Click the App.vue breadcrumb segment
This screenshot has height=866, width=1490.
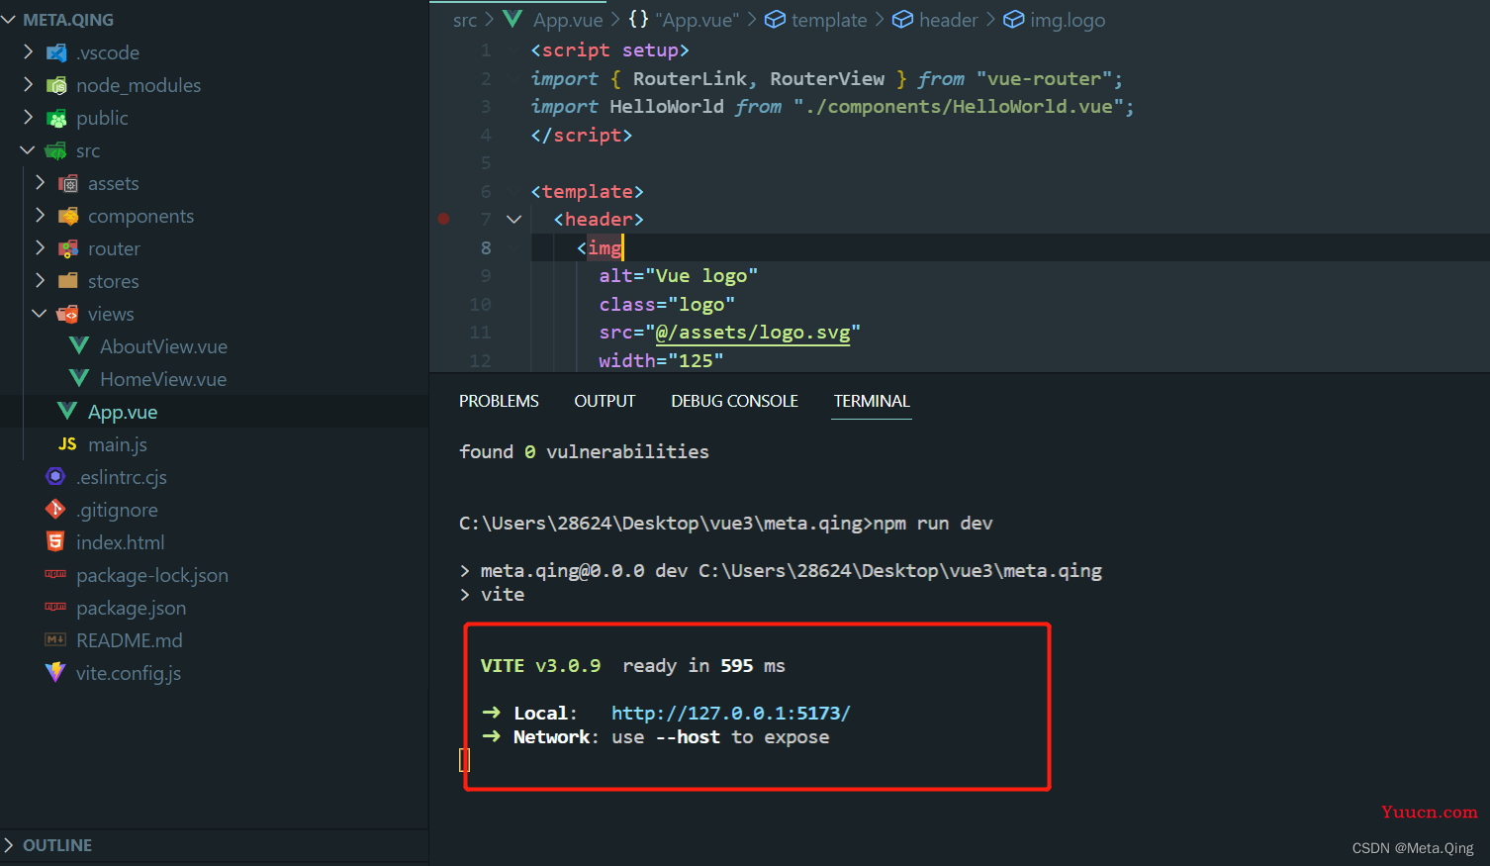click(568, 20)
